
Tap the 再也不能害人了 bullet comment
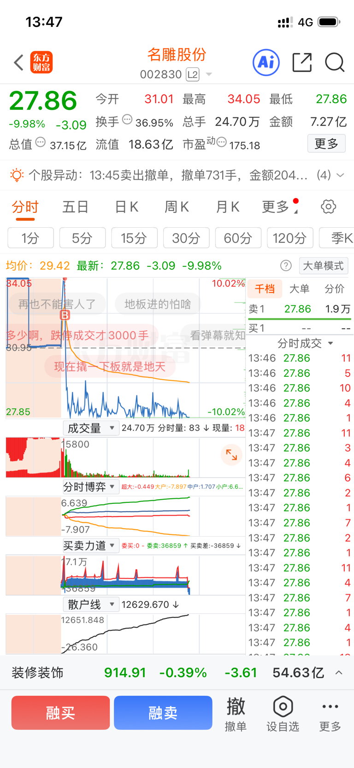pos(57,304)
